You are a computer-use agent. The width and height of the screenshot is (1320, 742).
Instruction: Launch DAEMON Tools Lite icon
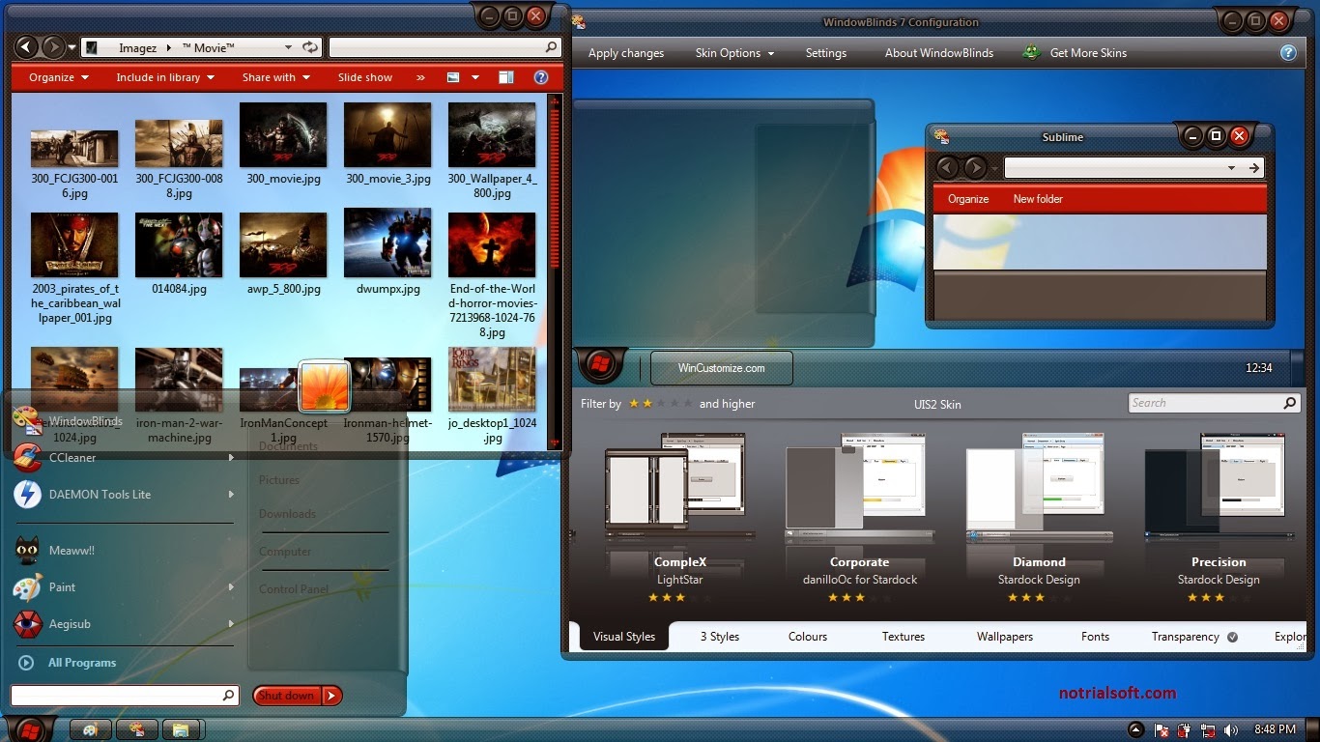(27, 494)
